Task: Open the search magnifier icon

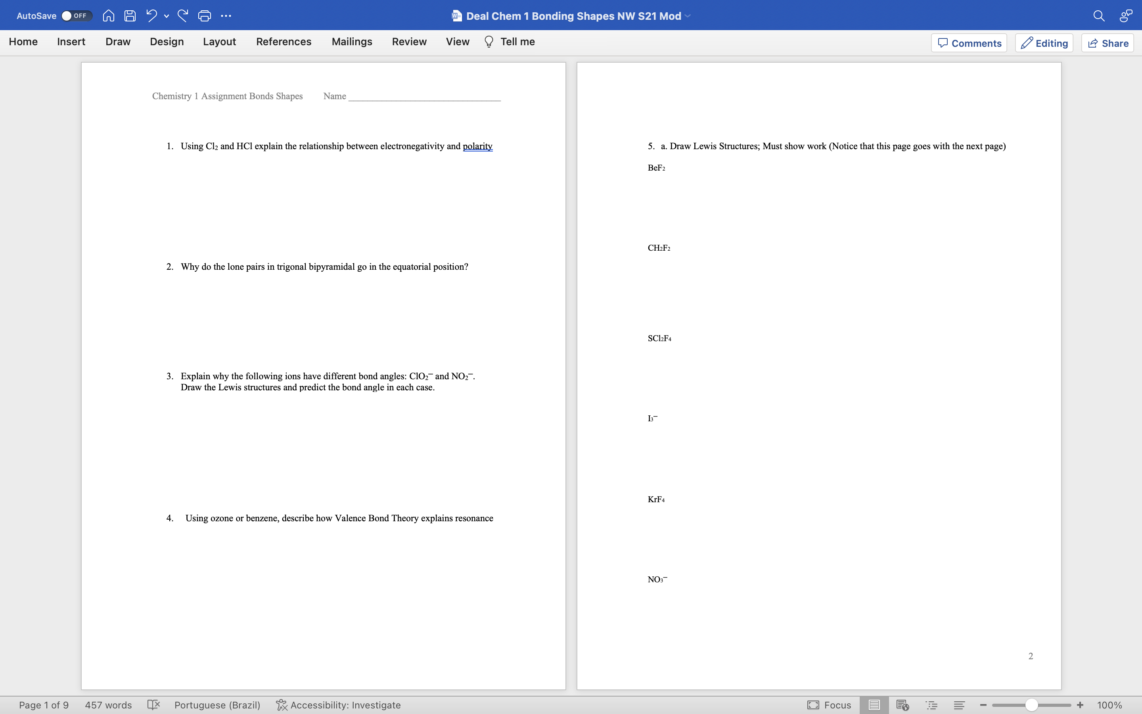Action: click(x=1099, y=15)
